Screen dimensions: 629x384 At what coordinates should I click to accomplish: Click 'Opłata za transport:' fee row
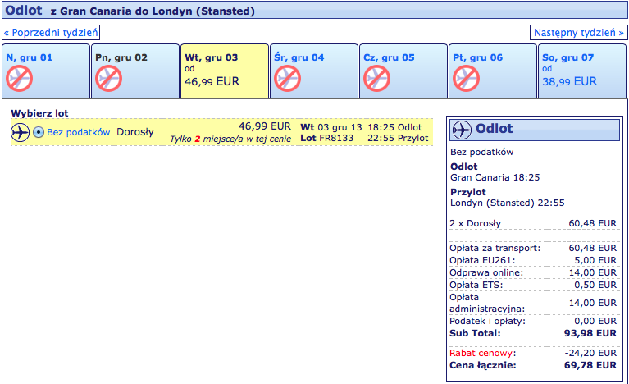pos(533,248)
